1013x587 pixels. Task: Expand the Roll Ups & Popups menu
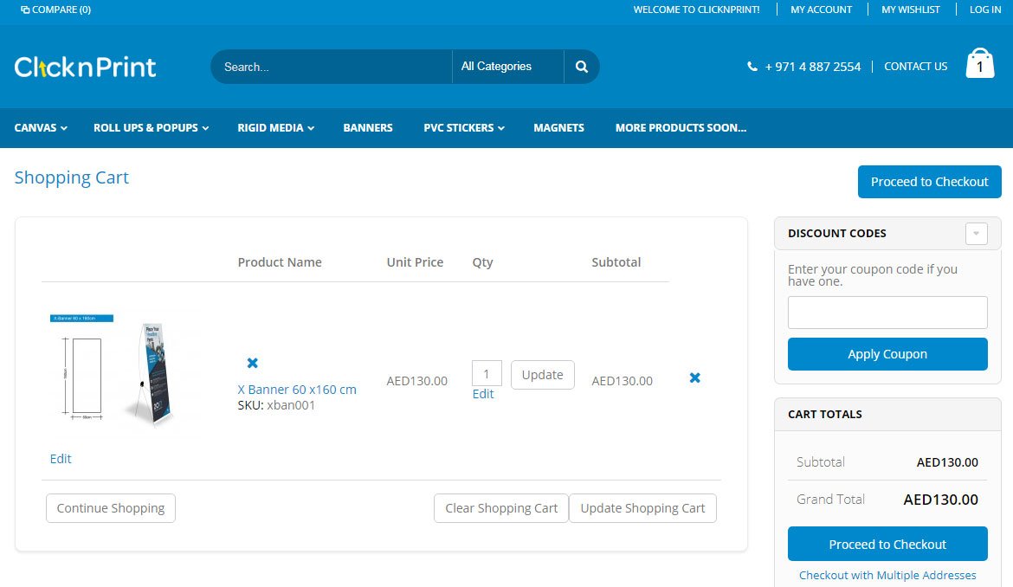pyautogui.click(x=151, y=128)
